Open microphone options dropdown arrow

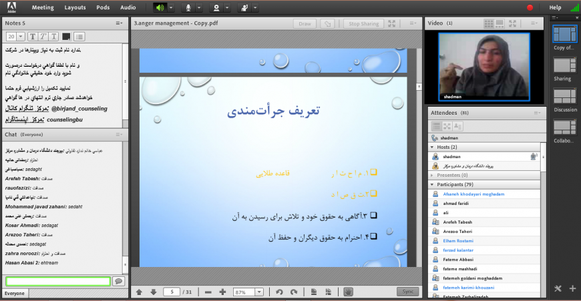tap(199, 7)
